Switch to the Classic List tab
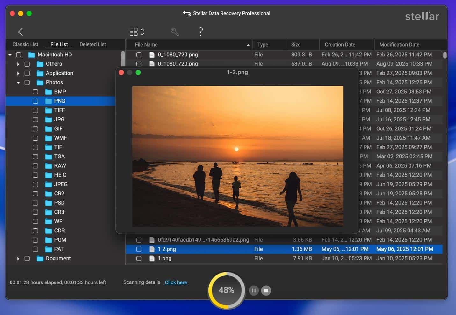 click(25, 44)
